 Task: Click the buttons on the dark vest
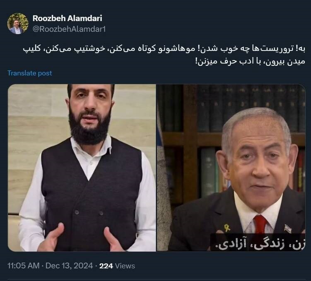coord(89,213)
